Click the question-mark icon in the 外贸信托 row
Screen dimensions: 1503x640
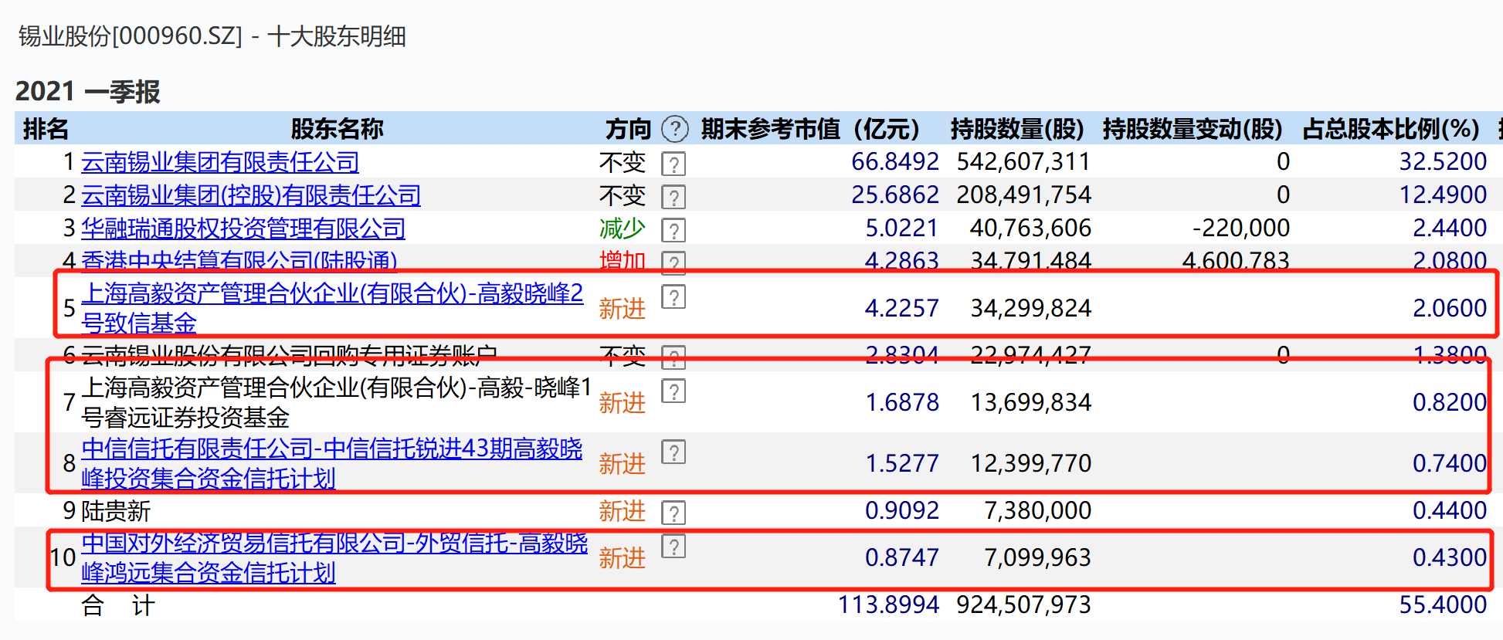point(673,547)
